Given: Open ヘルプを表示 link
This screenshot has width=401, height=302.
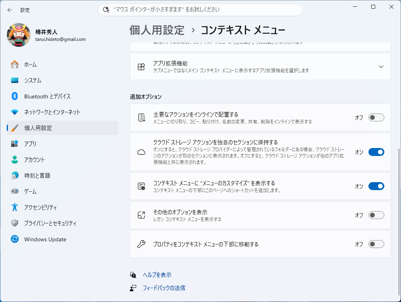Looking at the screenshot, I should click(x=157, y=275).
